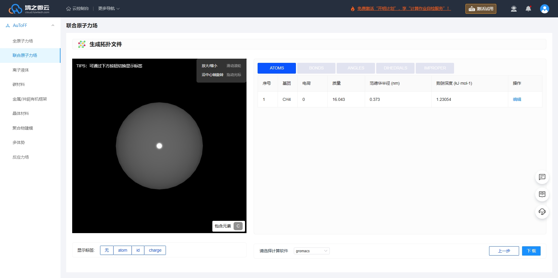Image resolution: width=558 pixels, height=278 pixels.
Task: Open the user avatar profile icon
Action: pos(545,9)
